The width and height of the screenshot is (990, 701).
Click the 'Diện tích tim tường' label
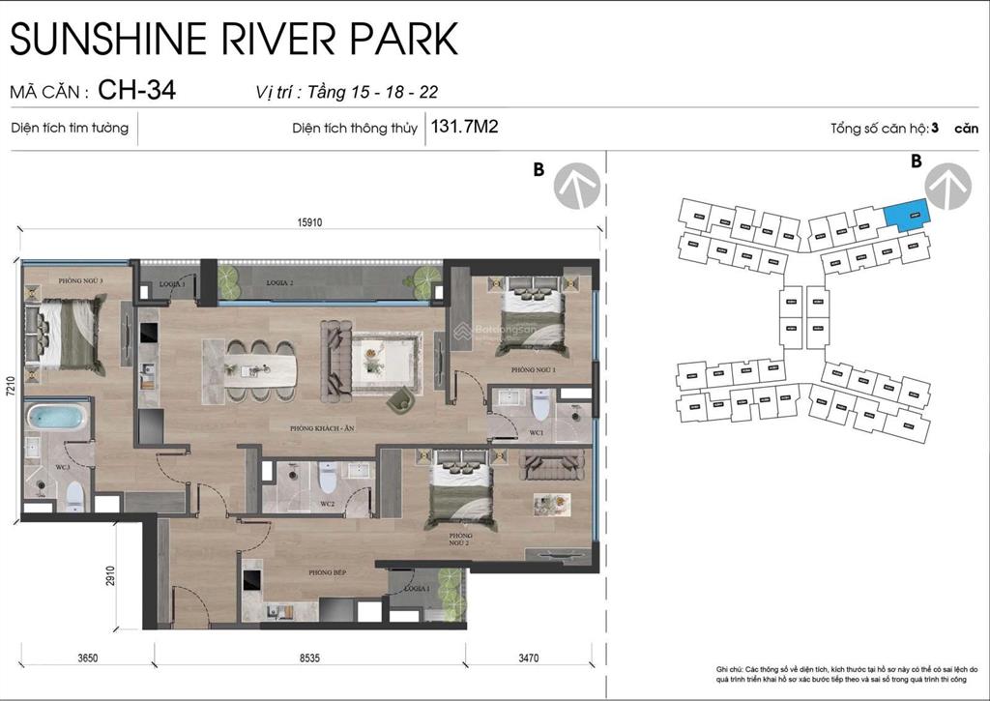(x=70, y=129)
